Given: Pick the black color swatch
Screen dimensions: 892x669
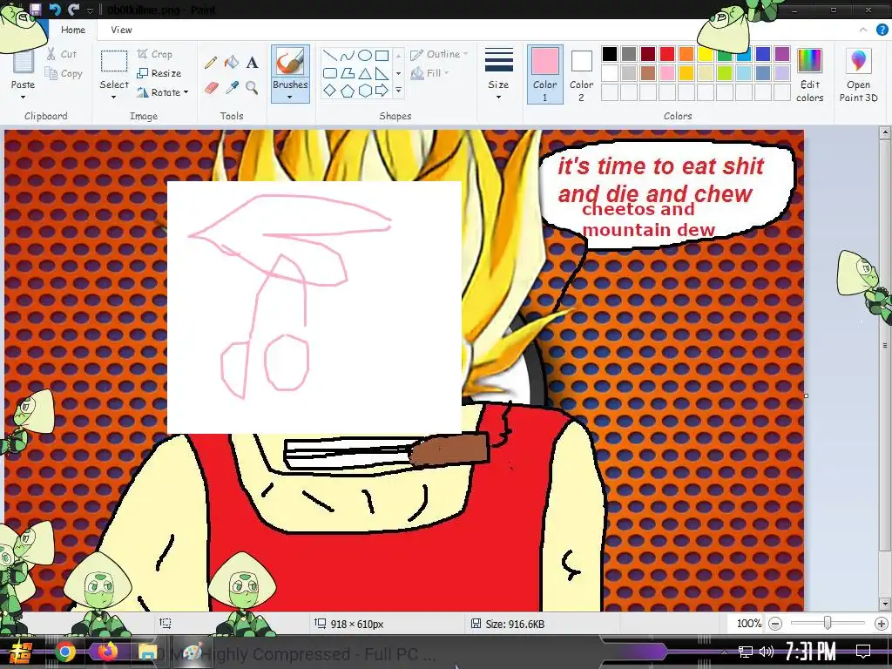Looking at the screenshot, I should coord(609,54).
